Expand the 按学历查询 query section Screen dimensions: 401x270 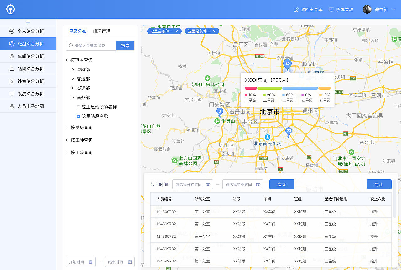pos(78,127)
